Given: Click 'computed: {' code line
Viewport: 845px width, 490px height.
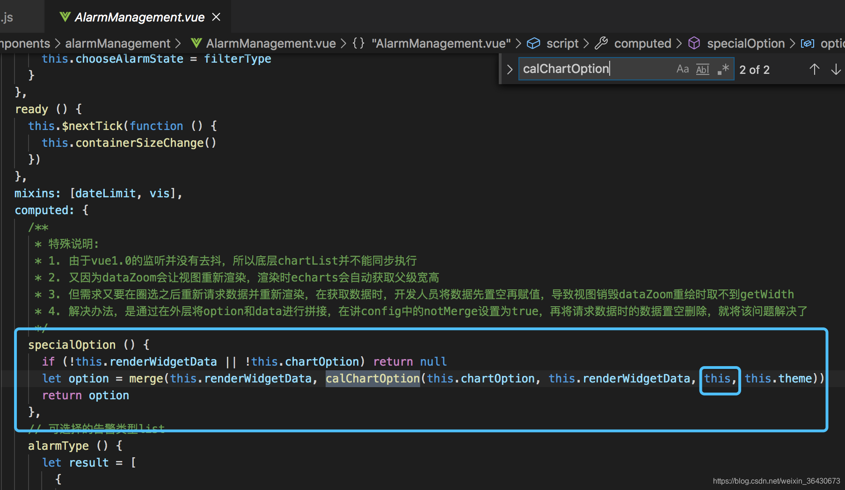Looking at the screenshot, I should 51,210.
